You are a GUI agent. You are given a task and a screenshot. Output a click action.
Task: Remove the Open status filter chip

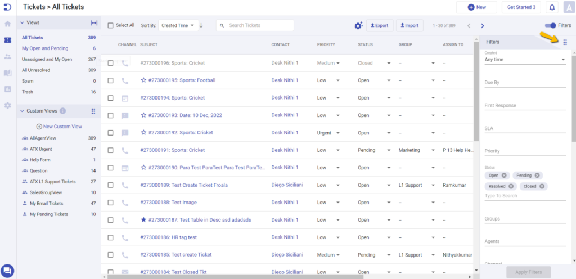(x=504, y=175)
